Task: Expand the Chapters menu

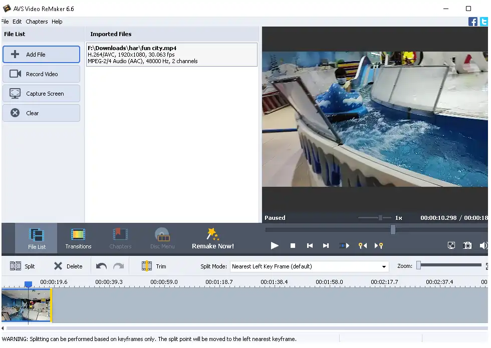Action: 37,21
